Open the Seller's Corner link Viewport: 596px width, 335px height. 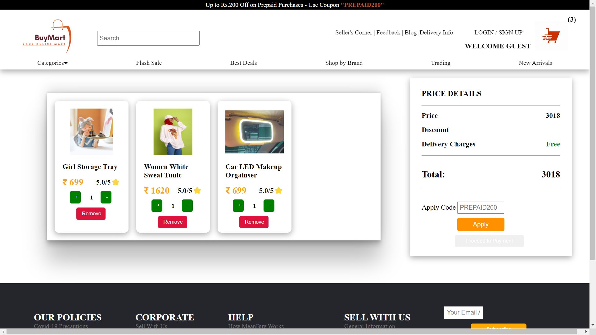pyautogui.click(x=353, y=32)
